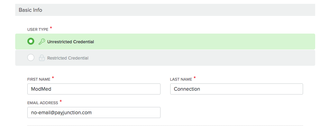Select the Restricted Credential radio button
329x126 pixels.
pos(31,57)
